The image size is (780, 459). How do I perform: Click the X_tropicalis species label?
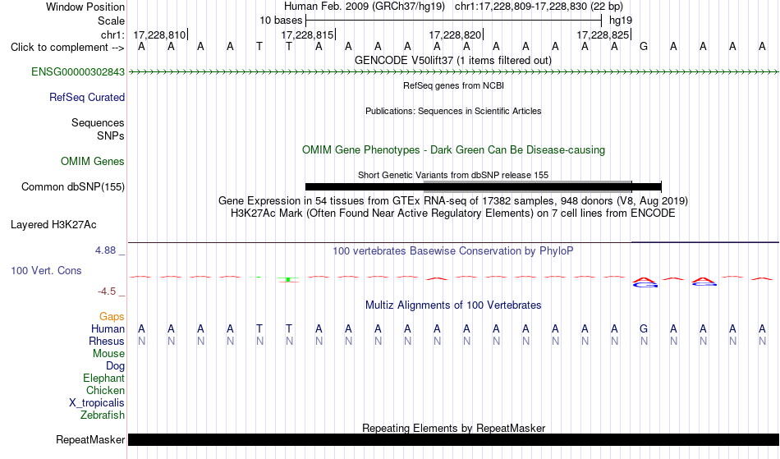point(97,403)
